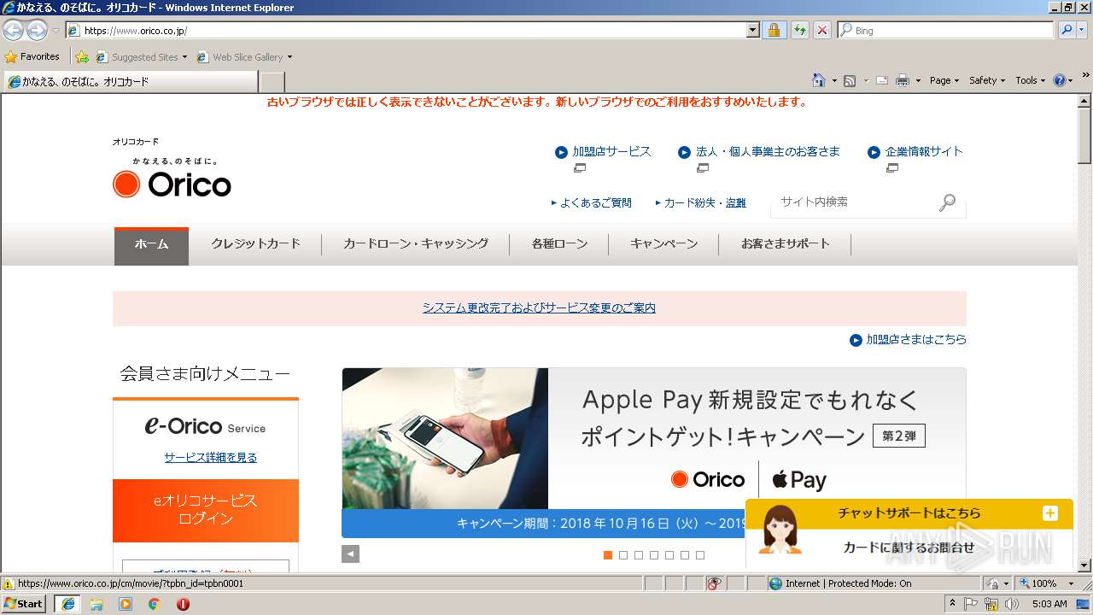Select カードローン・キャッシング navigation tab
1093x615 pixels.
[x=416, y=244]
